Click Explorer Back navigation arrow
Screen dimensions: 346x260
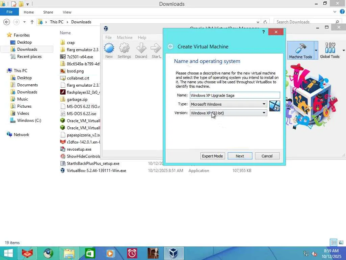(x=7, y=22)
